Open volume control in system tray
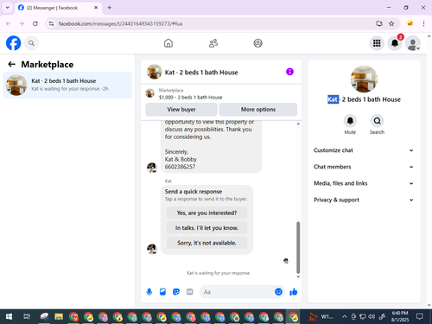The height and width of the screenshot is (324, 432). [372, 317]
